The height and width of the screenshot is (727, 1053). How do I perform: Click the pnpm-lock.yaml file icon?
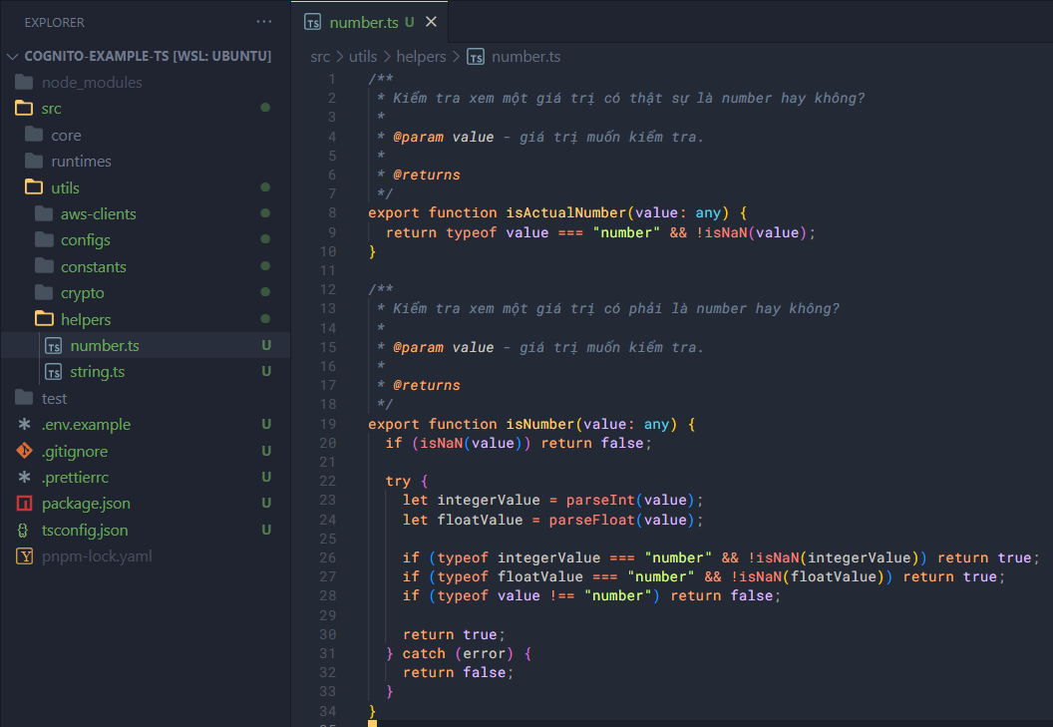(x=25, y=556)
